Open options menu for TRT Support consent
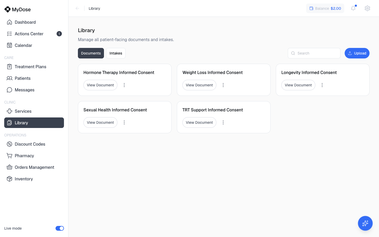The width and height of the screenshot is (379, 237). click(223, 122)
